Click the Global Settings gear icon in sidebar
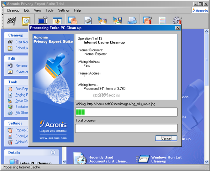This screenshot has width=210, height=171. point(10,142)
